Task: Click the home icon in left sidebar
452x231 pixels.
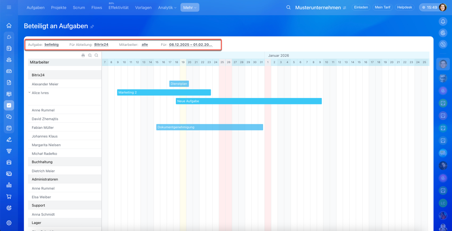Action: click(x=9, y=25)
